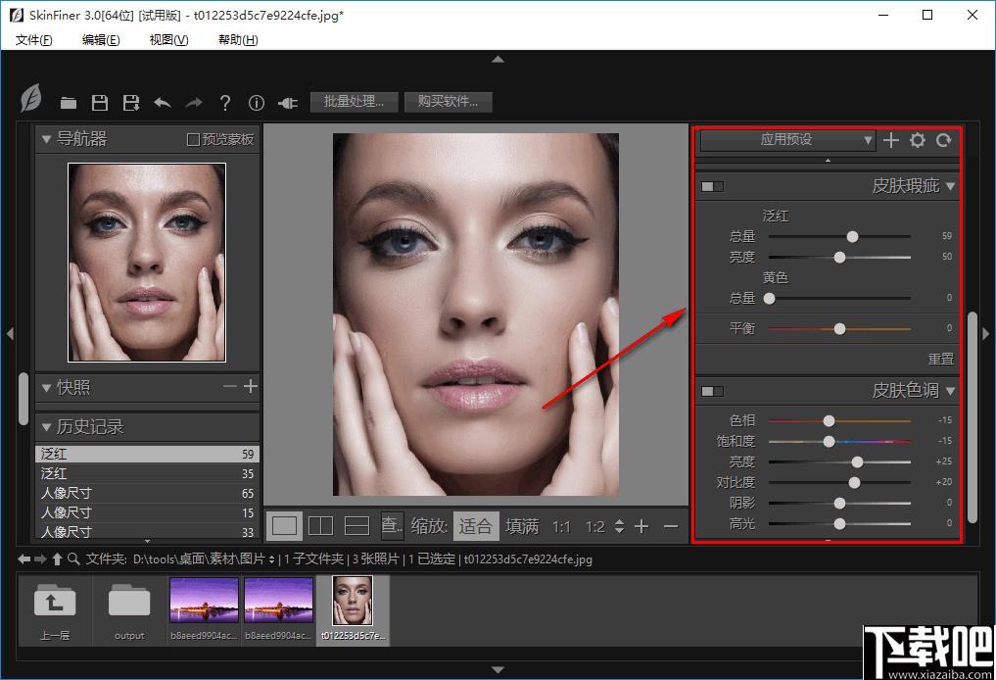This screenshot has width=996, height=680.
Task: Open the 文件(F) menu
Action: click(34, 40)
